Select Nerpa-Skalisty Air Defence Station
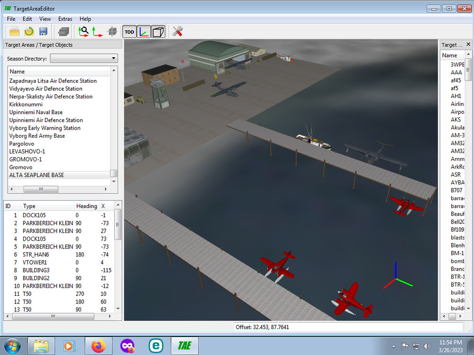 tap(51, 97)
